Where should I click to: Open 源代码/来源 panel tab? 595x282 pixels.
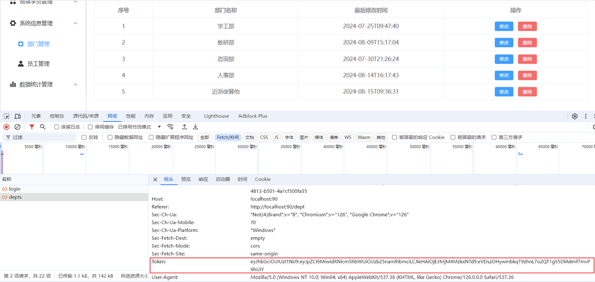pyautogui.click(x=86, y=116)
